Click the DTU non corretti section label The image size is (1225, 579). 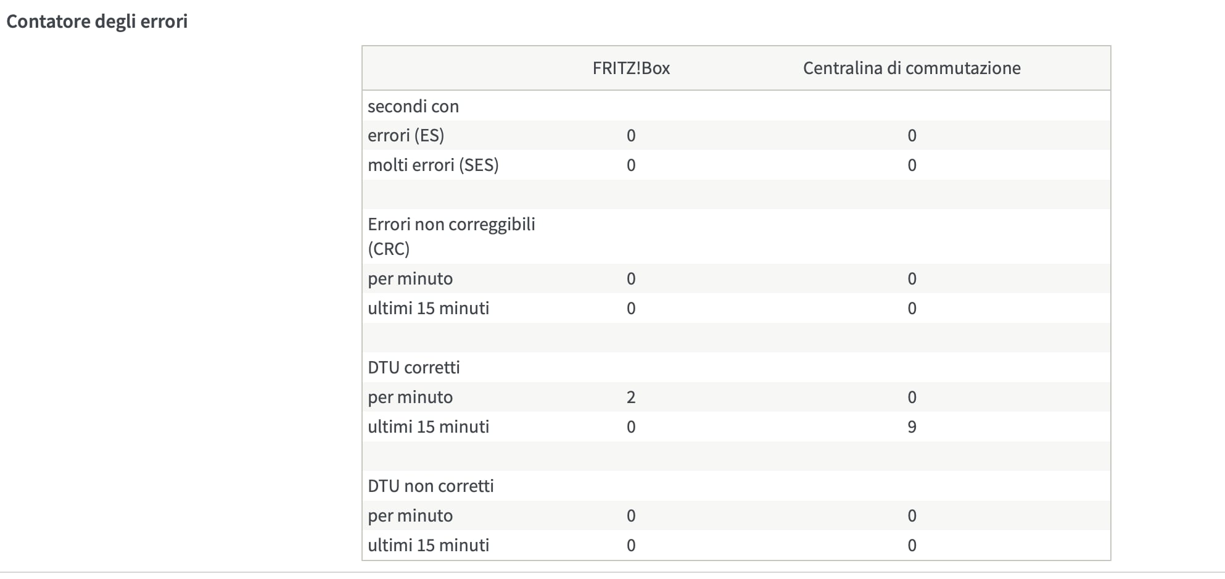(431, 486)
